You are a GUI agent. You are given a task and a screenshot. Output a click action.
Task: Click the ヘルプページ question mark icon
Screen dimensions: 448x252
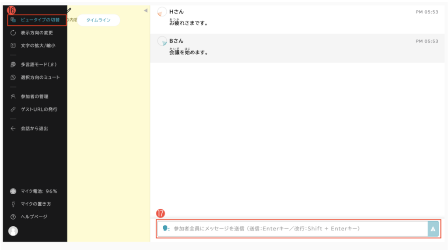pos(13,217)
